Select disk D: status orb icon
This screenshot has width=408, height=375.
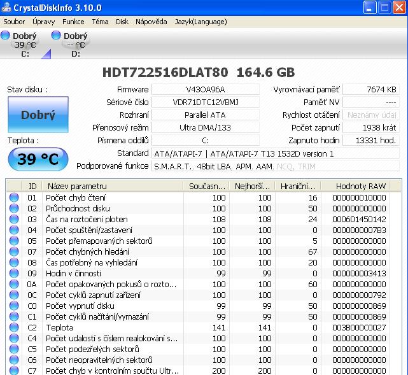pos(56,36)
